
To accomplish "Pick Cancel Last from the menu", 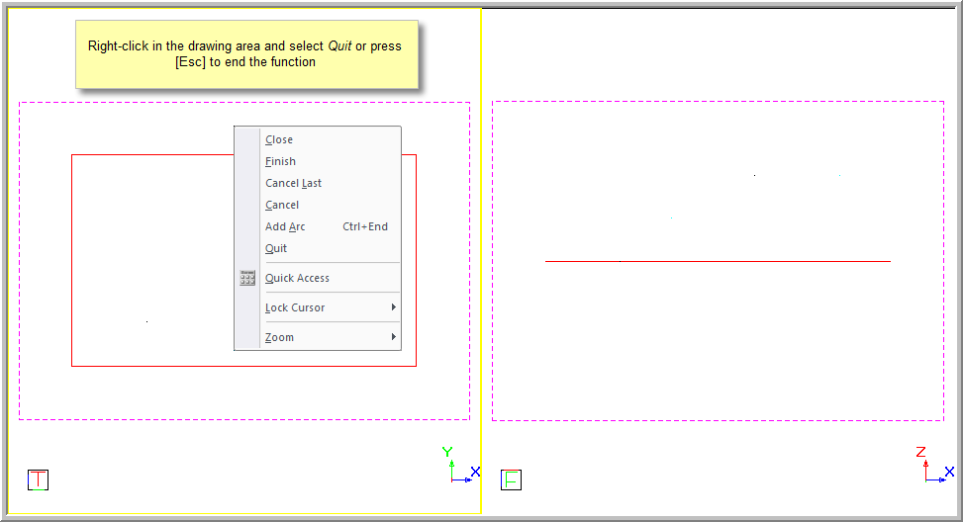I will (293, 184).
